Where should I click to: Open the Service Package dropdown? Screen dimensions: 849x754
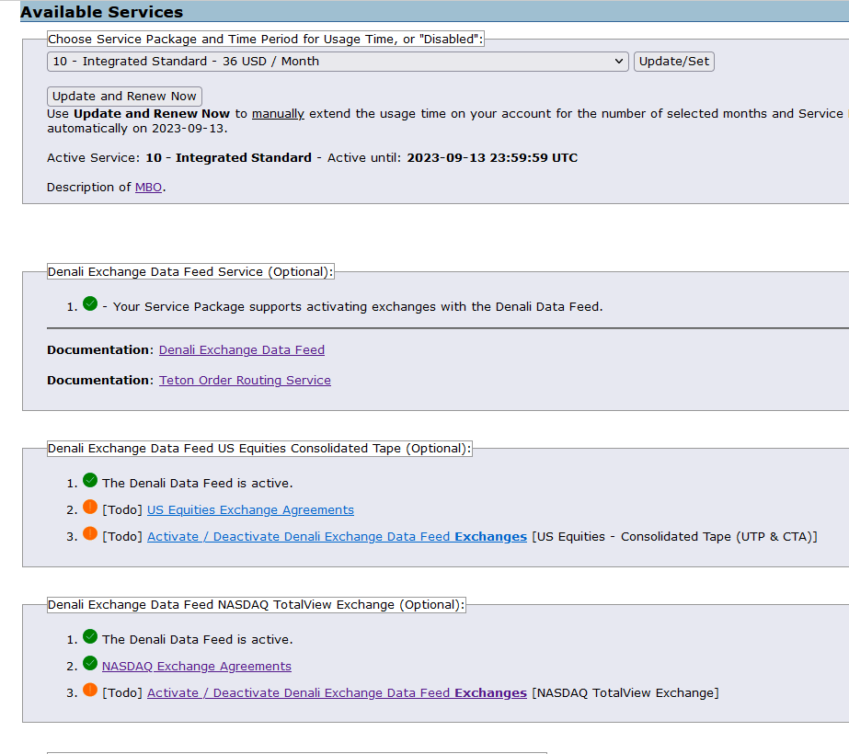click(338, 62)
